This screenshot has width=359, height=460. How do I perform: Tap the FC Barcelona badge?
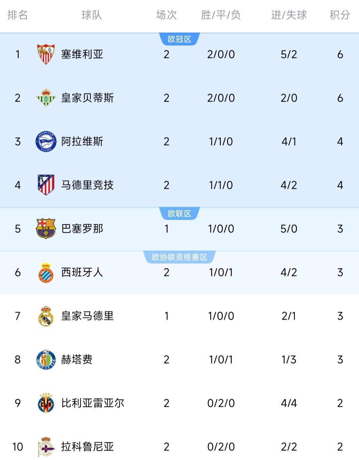click(x=46, y=229)
